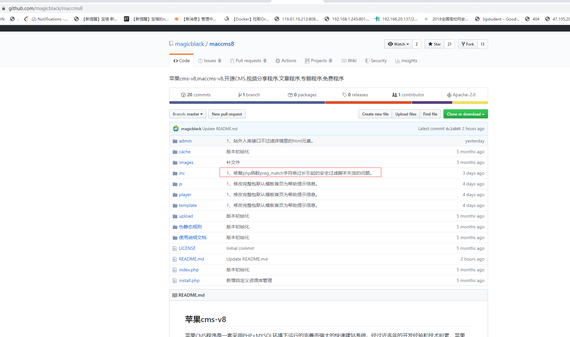Viewport: 570px width, 337px height.
Task: Click the yellow language bar segment
Action: click(x=470, y=102)
